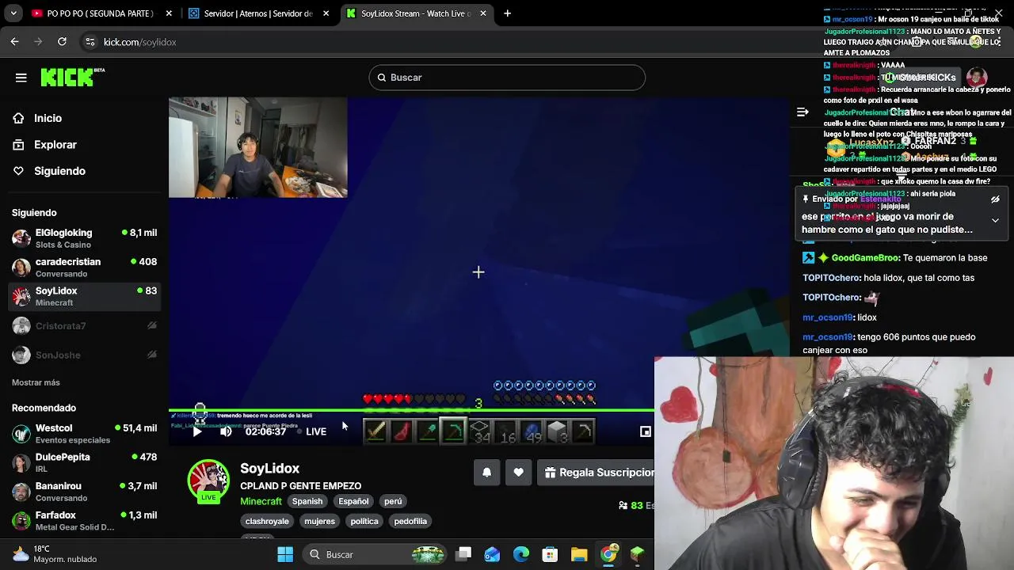Open Outlook from the taskbar
Viewport: 1014px width, 570px height.
click(x=492, y=554)
